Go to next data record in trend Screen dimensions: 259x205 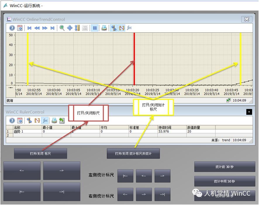(45, 28)
